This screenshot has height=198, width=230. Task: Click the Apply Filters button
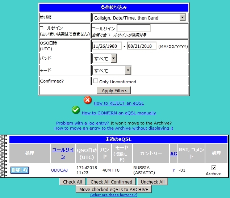pyautogui.click(x=114, y=90)
